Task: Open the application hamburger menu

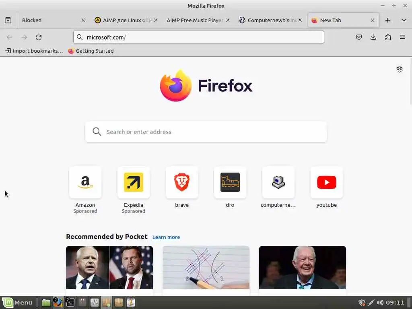Action: click(x=402, y=37)
